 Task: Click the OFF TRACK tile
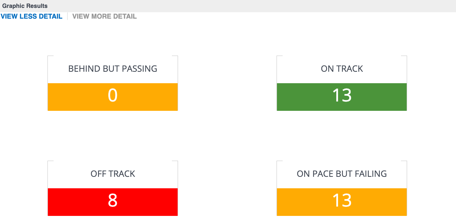113,188
